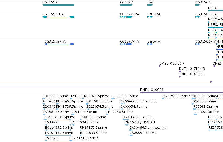Select CG1077-PA protein label
This screenshot has width=223, height=142.
[x=129, y=41]
